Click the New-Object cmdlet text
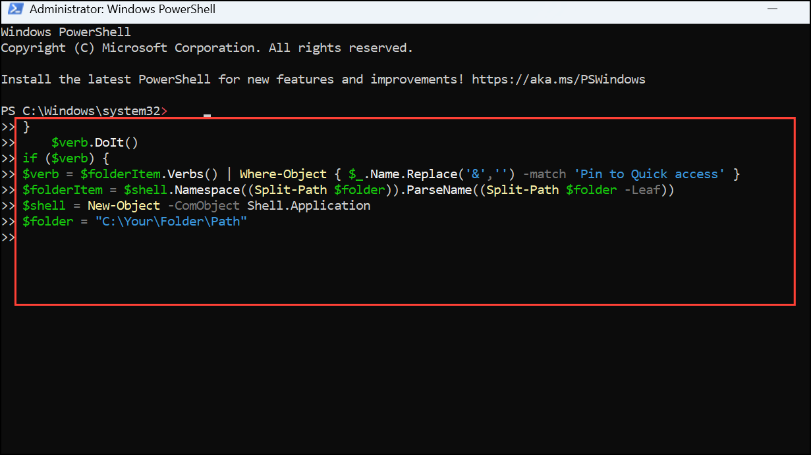The height and width of the screenshot is (455, 811). point(124,205)
